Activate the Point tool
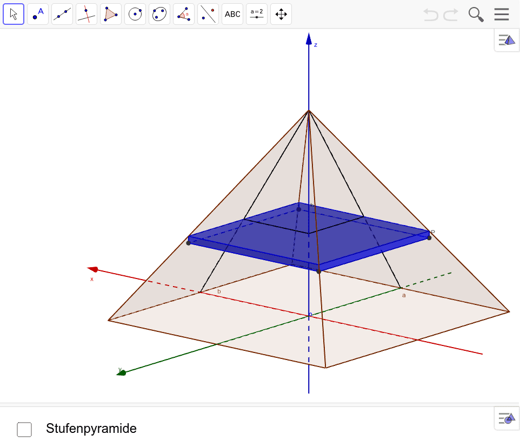 tap(38, 13)
